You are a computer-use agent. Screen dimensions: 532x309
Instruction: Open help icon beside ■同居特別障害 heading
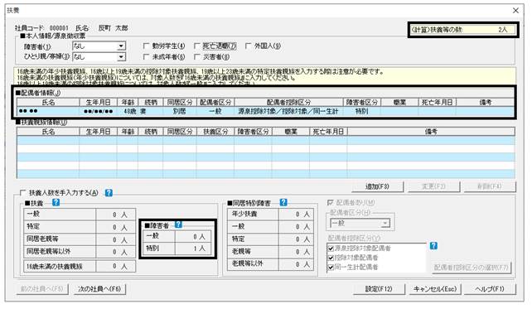pyautogui.click(x=283, y=202)
